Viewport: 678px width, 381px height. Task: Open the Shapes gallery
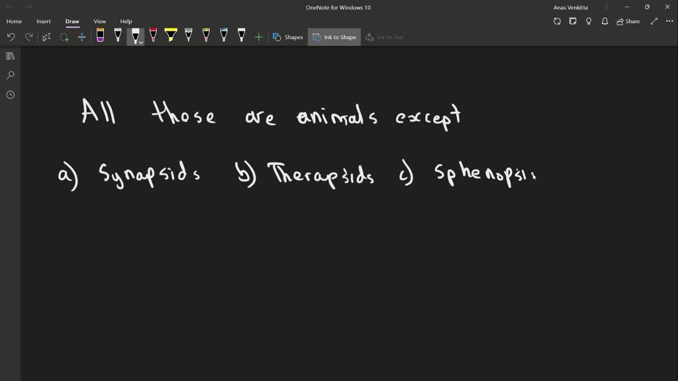pyautogui.click(x=287, y=37)
